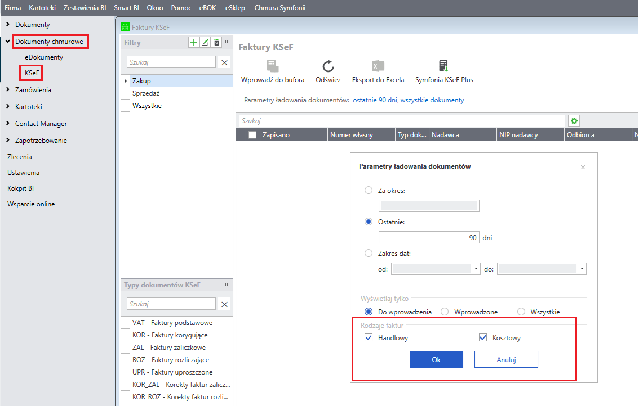Screen dimensions: 639x406
Task: Open the 'od' date dropdown
Action: tap(476, 269)
